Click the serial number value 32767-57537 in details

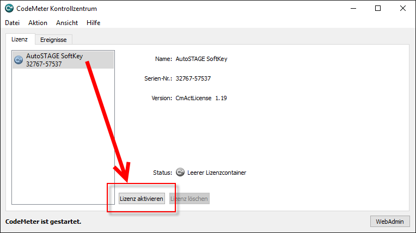click(x=193, y=78)
